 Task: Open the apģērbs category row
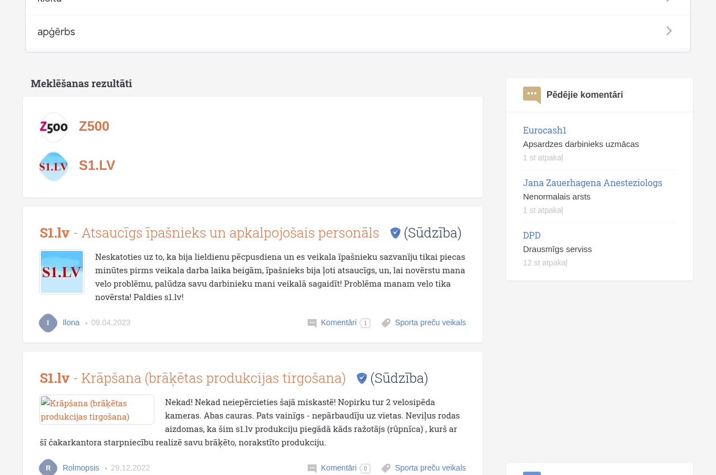tap(358, 32)
